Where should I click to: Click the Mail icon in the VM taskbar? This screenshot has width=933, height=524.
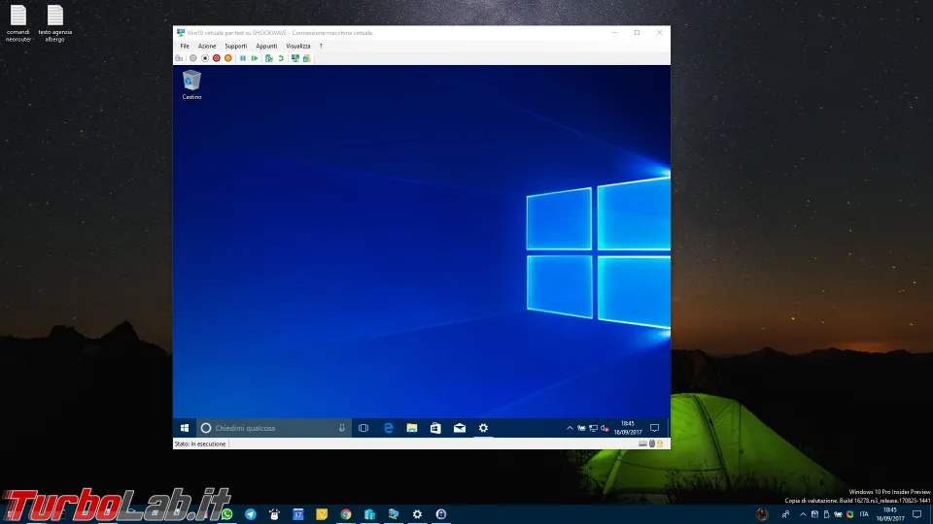point(459,428)
